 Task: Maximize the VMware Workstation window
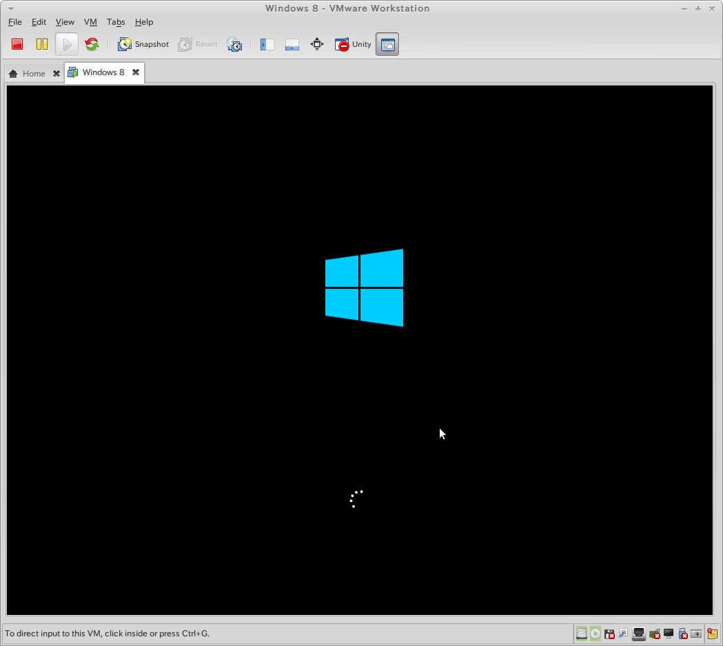(x=698, y=9)
